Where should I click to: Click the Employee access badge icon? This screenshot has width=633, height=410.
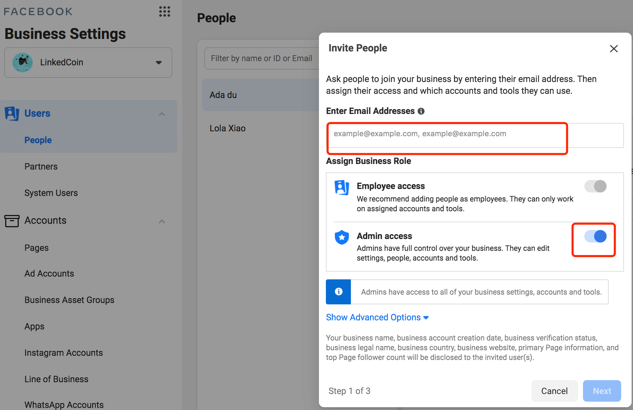click(x=342, y=187)
